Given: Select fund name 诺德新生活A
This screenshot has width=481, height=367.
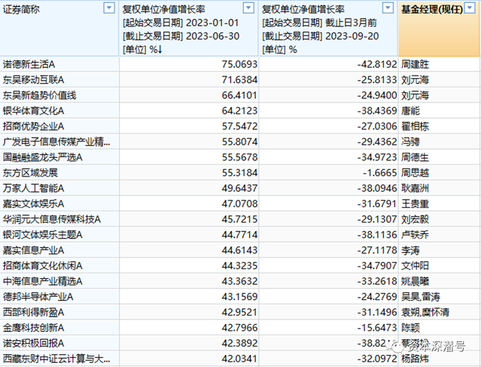Looking at the screenshot, I should pyautogui.click(x=29, y=65).
